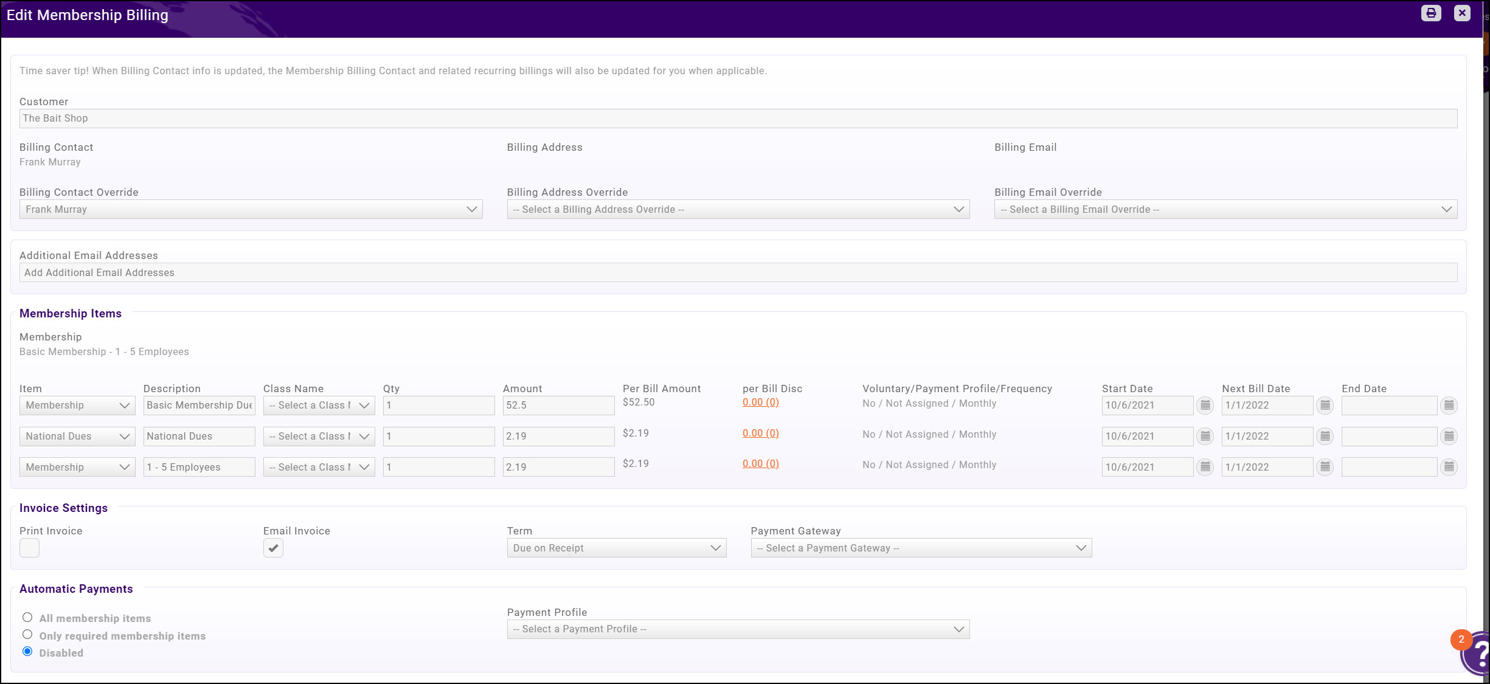Open the Payment Gateway dropdown
Screen dimensions: 1490x684
coord(921,547)
